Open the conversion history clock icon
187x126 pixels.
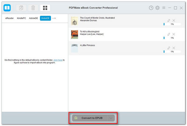(151, 8)
